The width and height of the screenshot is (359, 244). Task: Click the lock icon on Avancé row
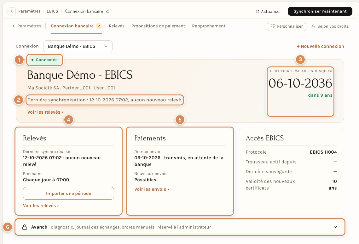(x=25, y=227)
